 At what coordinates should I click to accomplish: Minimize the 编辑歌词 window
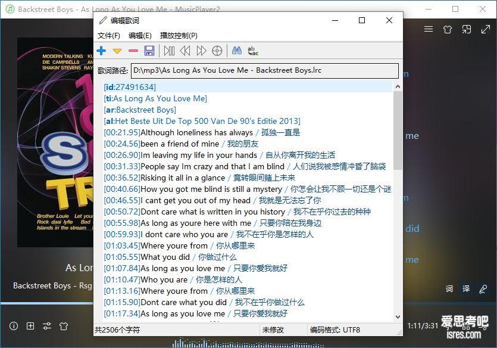(x=335, y=20)
